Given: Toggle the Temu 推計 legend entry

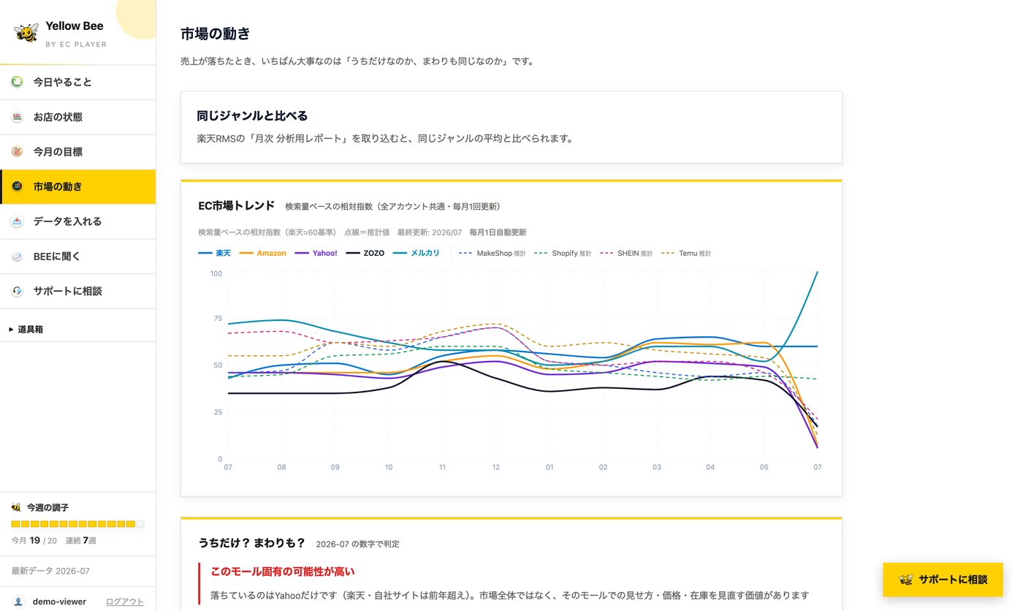Looking at the screenshot, I should coord(686,254).
